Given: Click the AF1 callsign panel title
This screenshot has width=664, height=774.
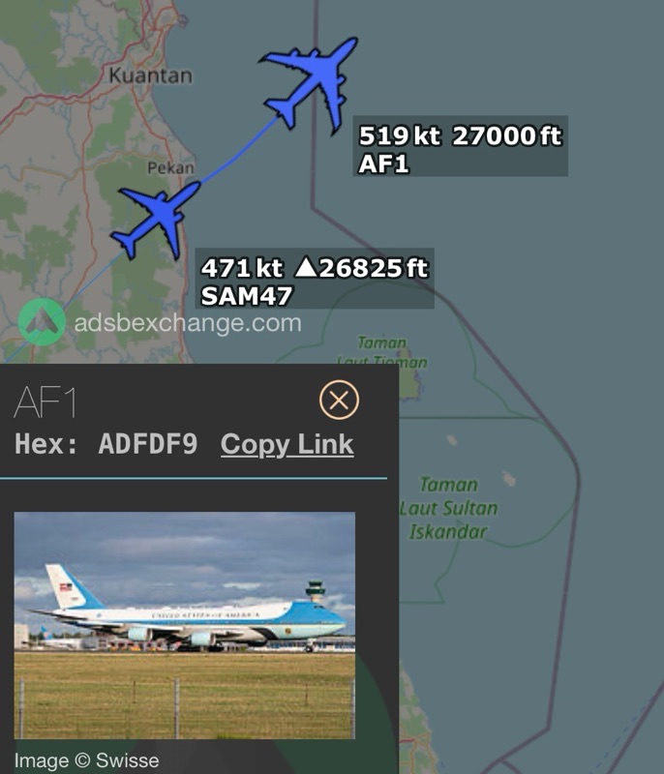Looking at the screenshot, I should tap(45, 402).
